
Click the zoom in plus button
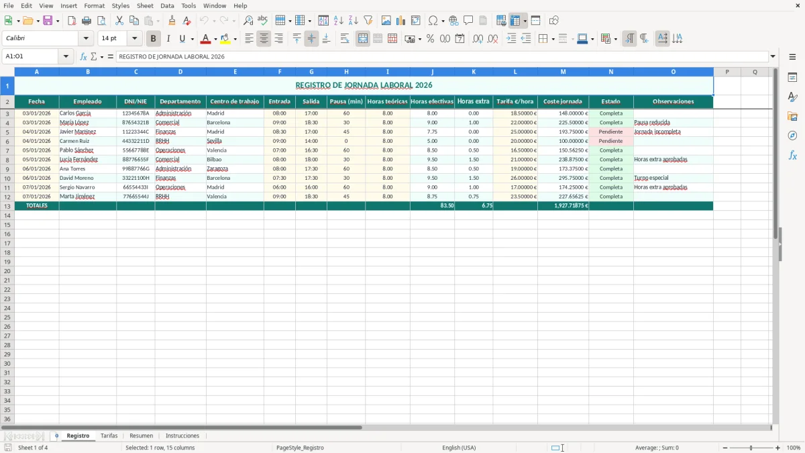(778, 448)
